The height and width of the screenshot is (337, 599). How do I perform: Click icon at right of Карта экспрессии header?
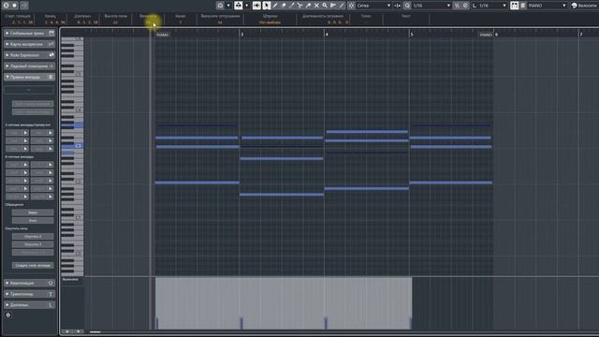(x=51, y=44)
